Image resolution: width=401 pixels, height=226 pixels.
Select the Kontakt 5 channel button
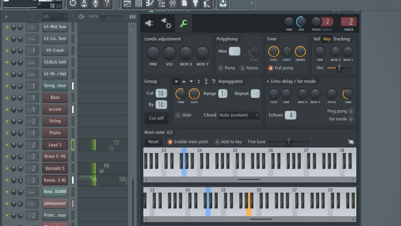[x=55, y=169]
